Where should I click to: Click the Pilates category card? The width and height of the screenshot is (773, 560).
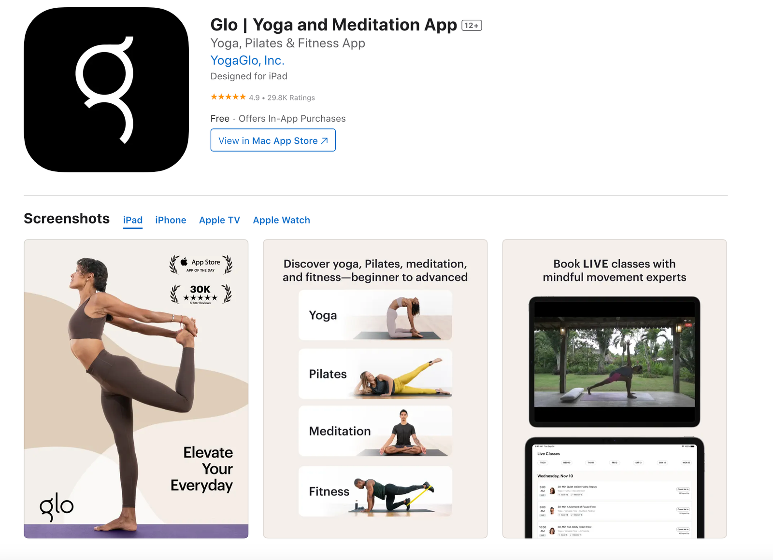(375, 374)
